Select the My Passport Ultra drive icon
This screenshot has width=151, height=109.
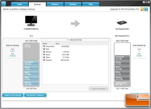pyautogui.click(x=122, y=23)
